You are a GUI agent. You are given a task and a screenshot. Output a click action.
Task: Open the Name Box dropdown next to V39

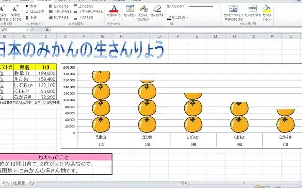point(27,30)
